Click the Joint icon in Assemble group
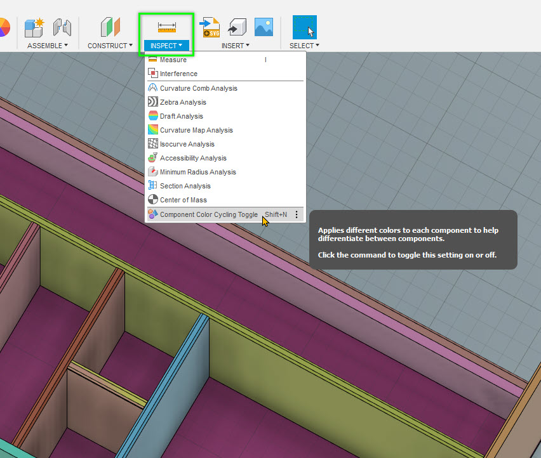This screenshot has height=458, width=541. click(x=62, y=27)
